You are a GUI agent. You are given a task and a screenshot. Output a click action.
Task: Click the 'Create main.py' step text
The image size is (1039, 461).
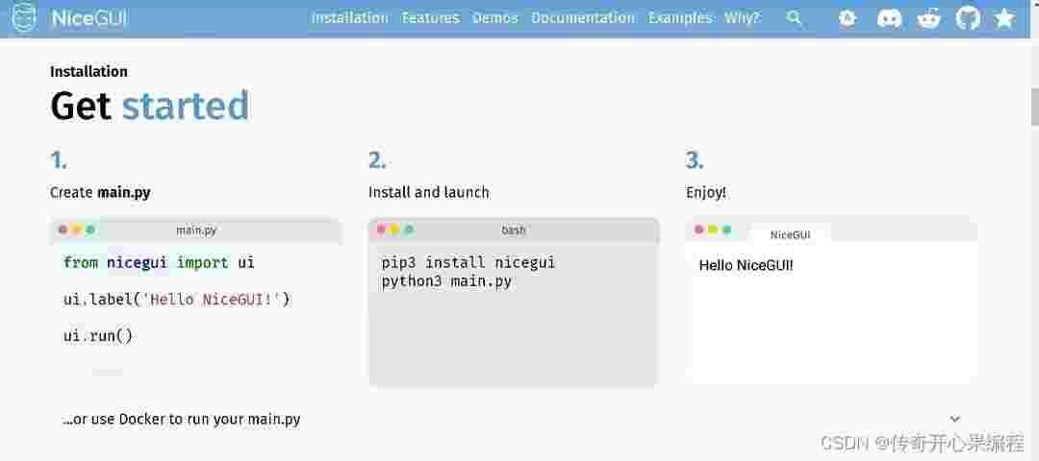point(100,193)
